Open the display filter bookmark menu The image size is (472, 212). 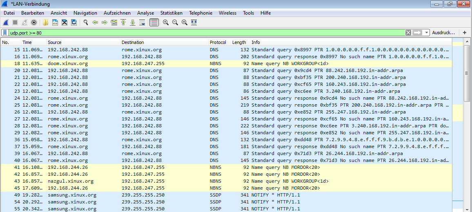[x=5, y=33]
